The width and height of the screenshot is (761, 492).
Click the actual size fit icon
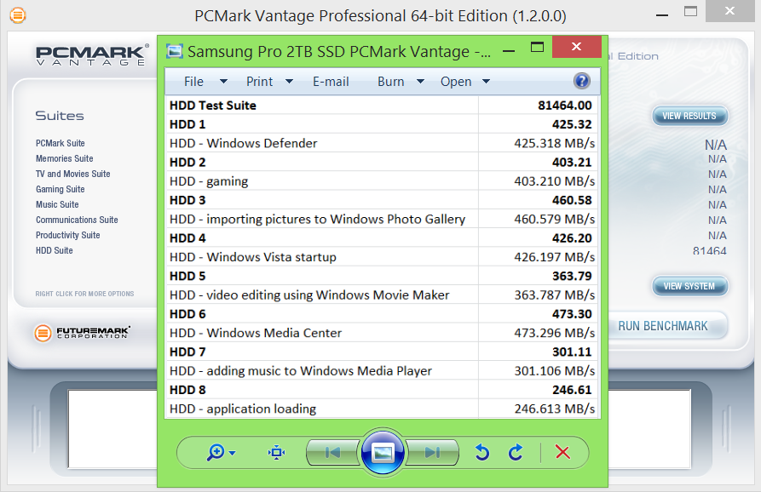pyautogui.click(x=276, y=452)
